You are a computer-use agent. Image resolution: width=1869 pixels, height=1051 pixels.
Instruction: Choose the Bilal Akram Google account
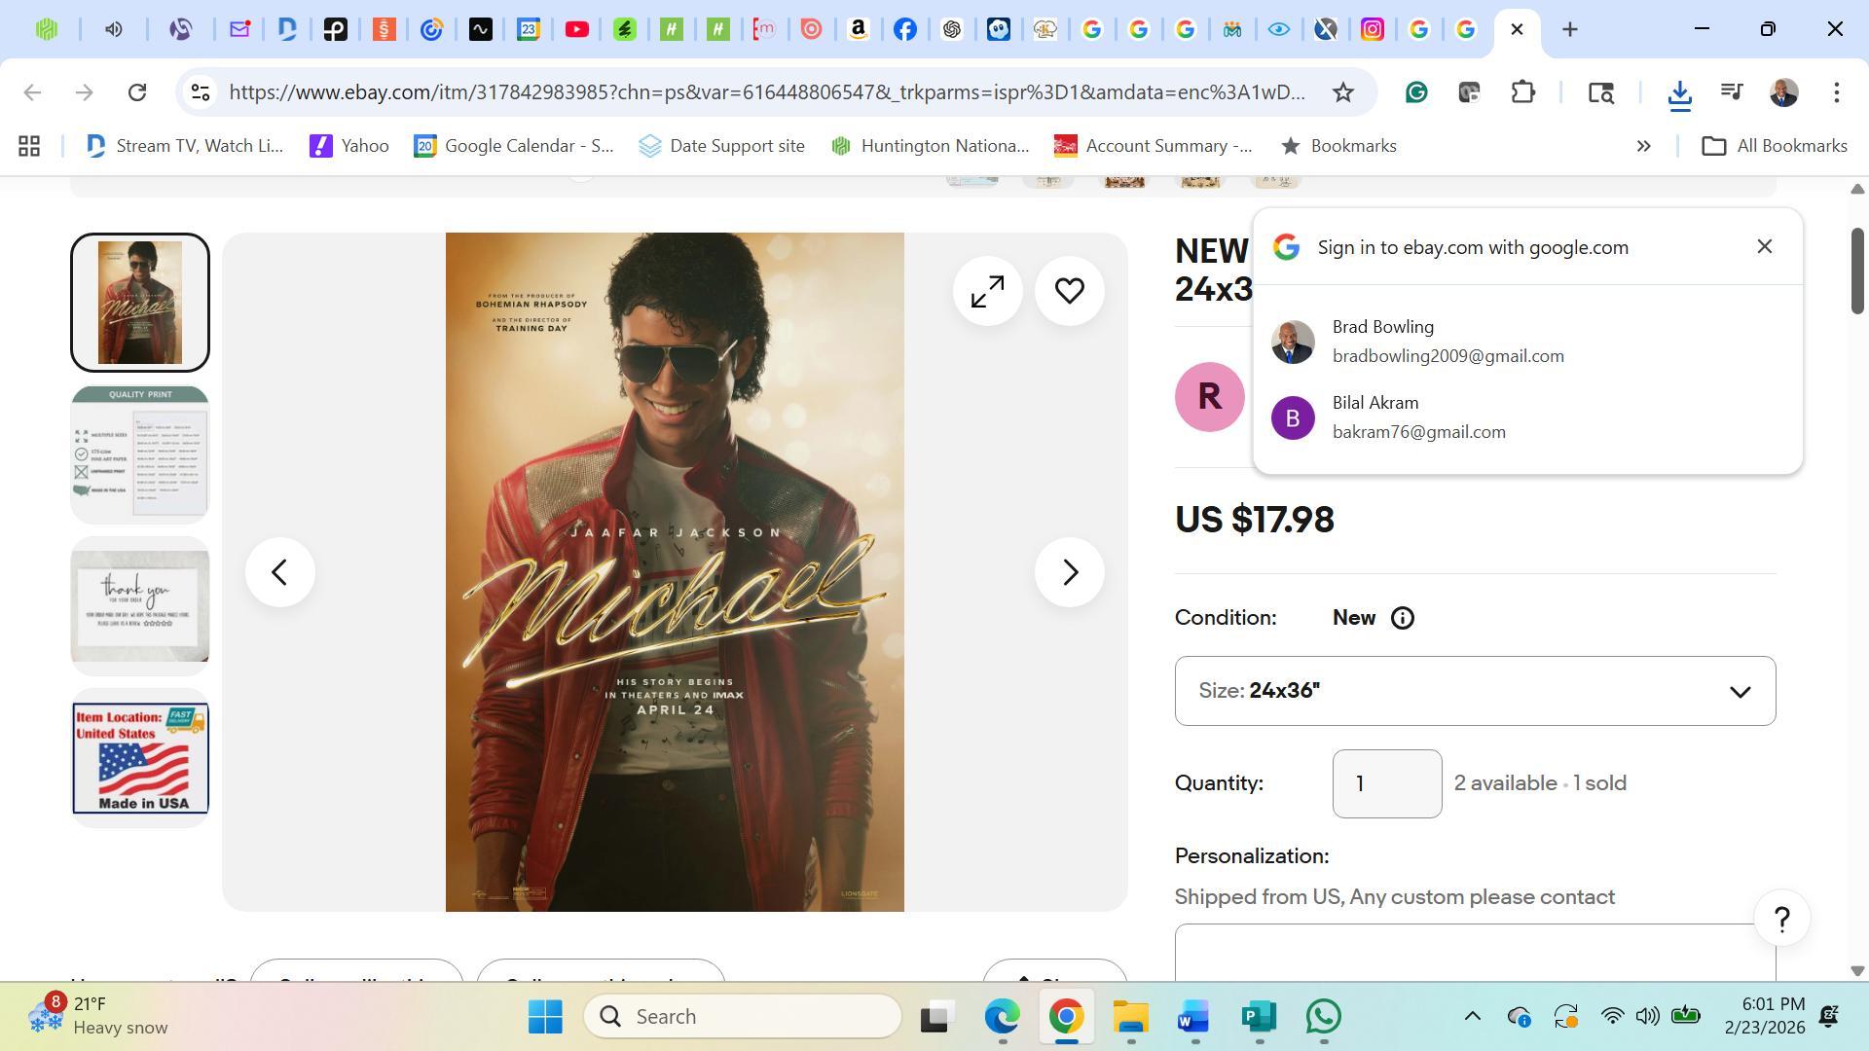click(1417, 417)
